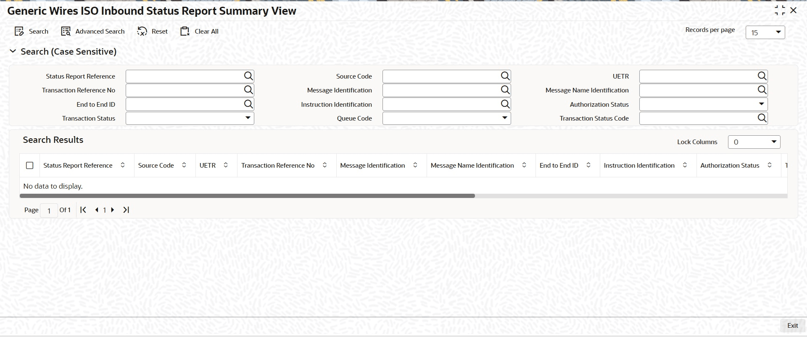This screenshot has height=337, width=807.
Task: Click the Reset icon
Action: point(142,32)
